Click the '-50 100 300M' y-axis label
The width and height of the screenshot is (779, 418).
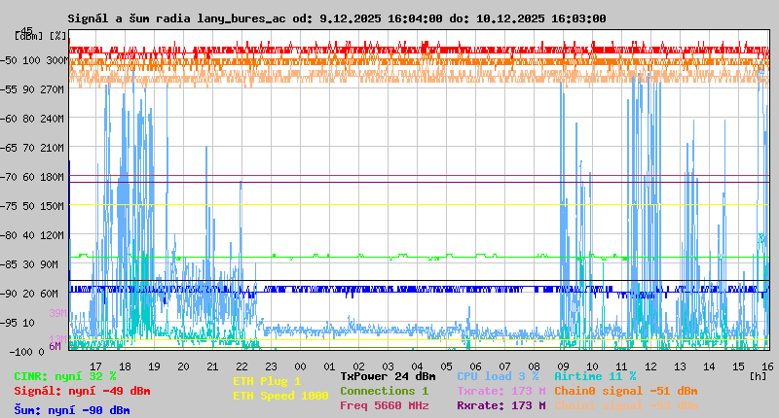pos(33,60)
